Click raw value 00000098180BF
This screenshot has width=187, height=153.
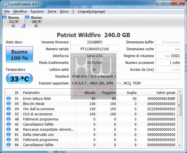161,99
